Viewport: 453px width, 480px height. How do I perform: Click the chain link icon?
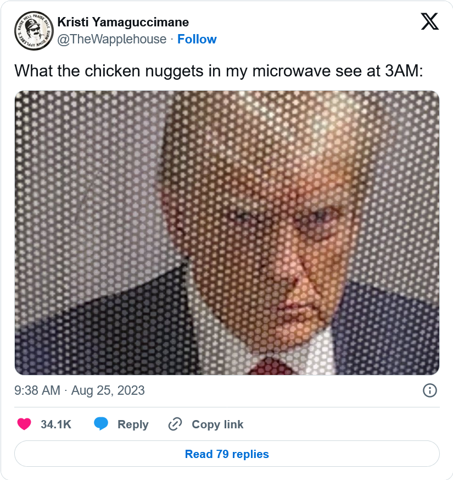pyautogui.click(x=175, y=424)
